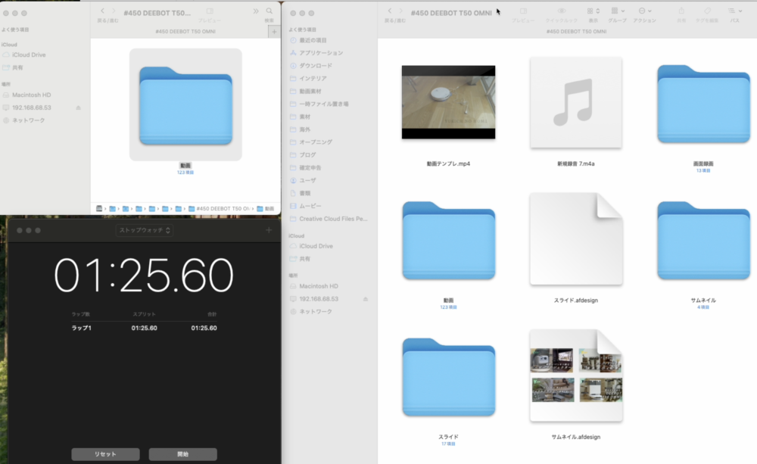Open the ダウンロード sidebar folder
Screen dimensions: 757x464
click(x=320, y=66)
